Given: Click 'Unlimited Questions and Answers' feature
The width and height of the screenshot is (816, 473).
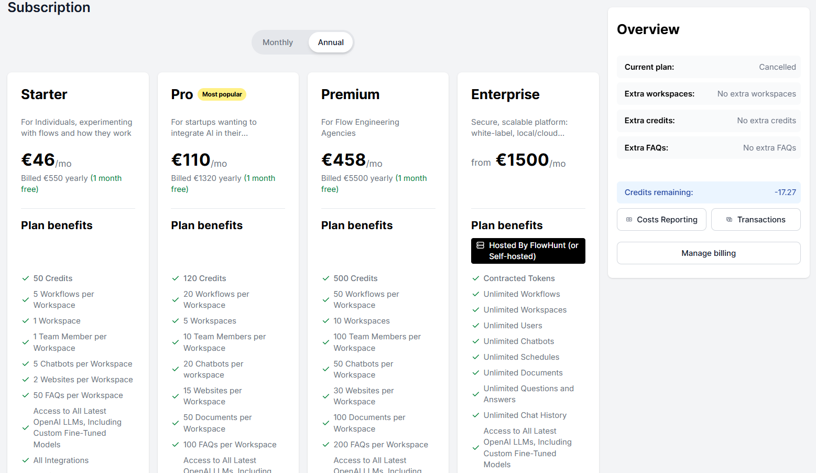Looking at the screenshot, I should (528, 394).
